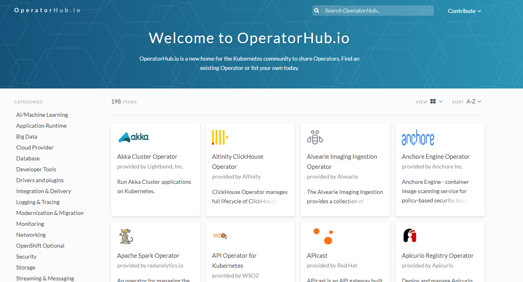Select the Security category
The width and height of the screenshot is (523, 282).
click(x=26, y=257)
